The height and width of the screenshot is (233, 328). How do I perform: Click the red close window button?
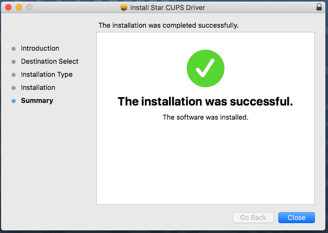[8, 7]
